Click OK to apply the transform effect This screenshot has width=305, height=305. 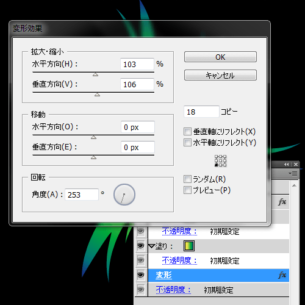point(220,57)
